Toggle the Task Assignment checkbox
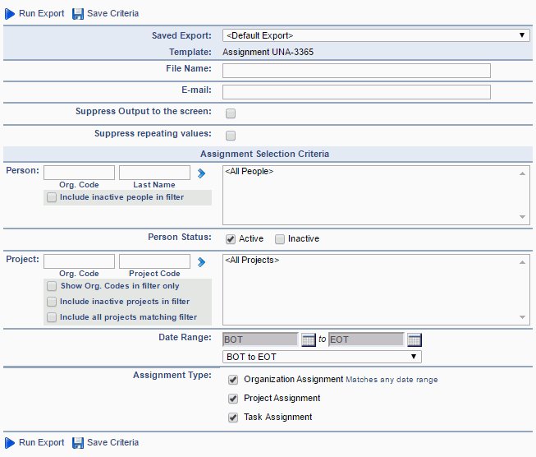The image size is (536, 457). point(233,418)
